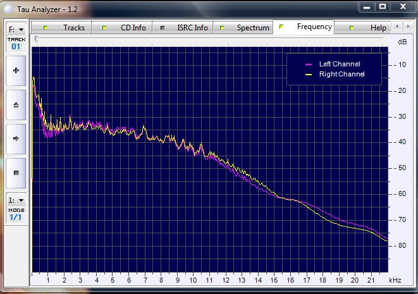Viewport: 418px width, 294px height.
Task: Click the Tau Analyzer title bar icon
Action: coord(8,6)
